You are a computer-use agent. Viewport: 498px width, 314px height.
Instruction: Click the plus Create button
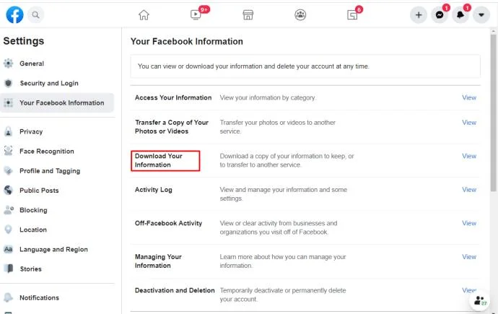(419, 14)
